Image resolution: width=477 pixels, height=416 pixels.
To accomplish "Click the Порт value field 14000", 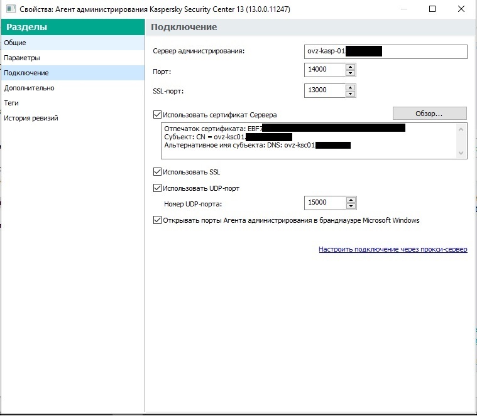I will (x=324, y=70).
